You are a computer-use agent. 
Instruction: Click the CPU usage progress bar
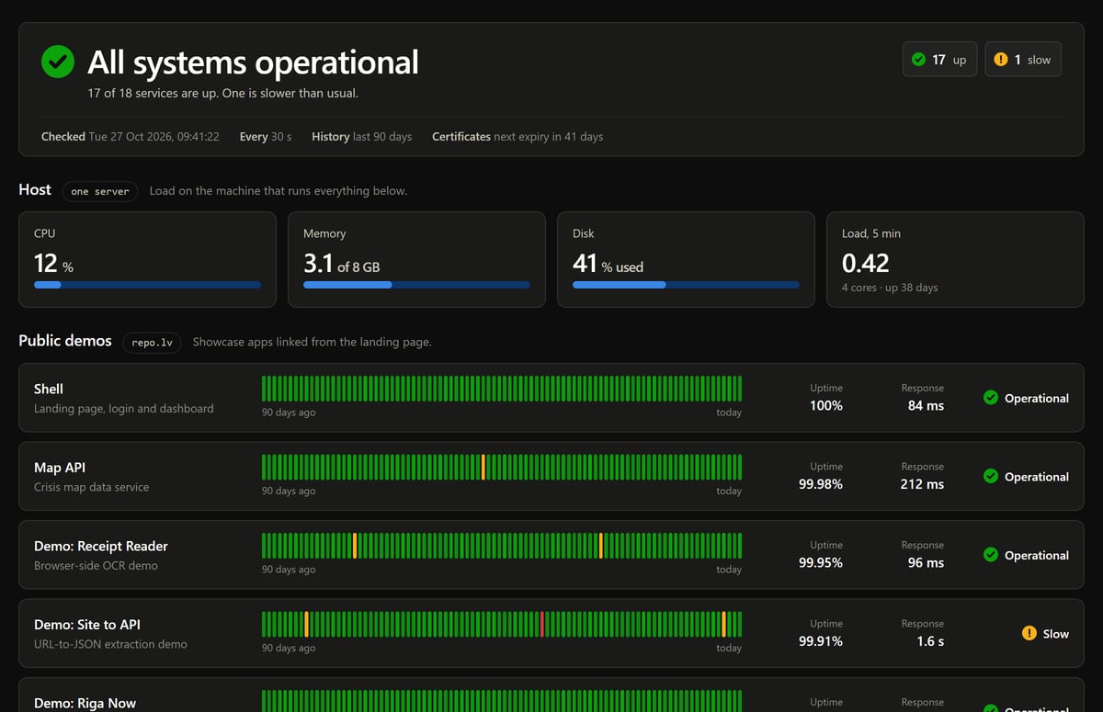click(147, 285)
